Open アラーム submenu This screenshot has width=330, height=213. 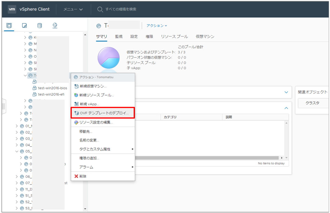click(103, 167)
